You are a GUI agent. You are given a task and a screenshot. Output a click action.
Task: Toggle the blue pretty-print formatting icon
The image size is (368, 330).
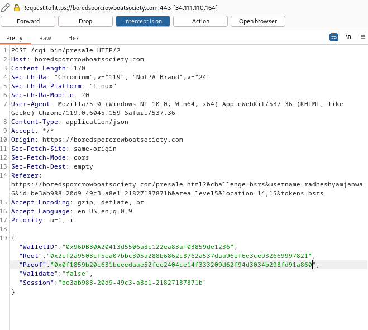tap(334, 37)
